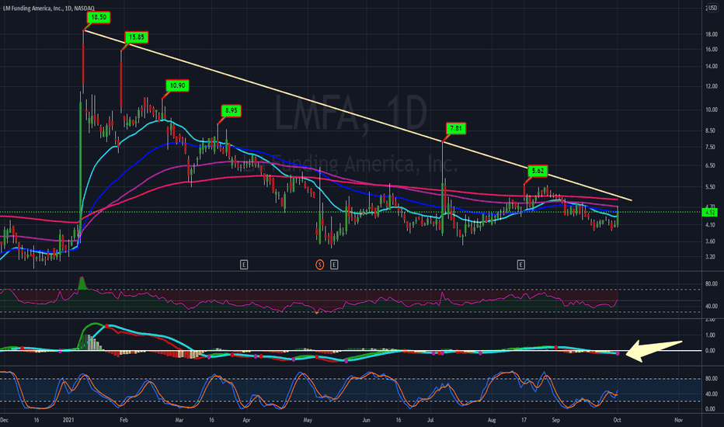Click the 2021 year label on time axis
This screenshot has height=427, width=724.
[68, 420]
